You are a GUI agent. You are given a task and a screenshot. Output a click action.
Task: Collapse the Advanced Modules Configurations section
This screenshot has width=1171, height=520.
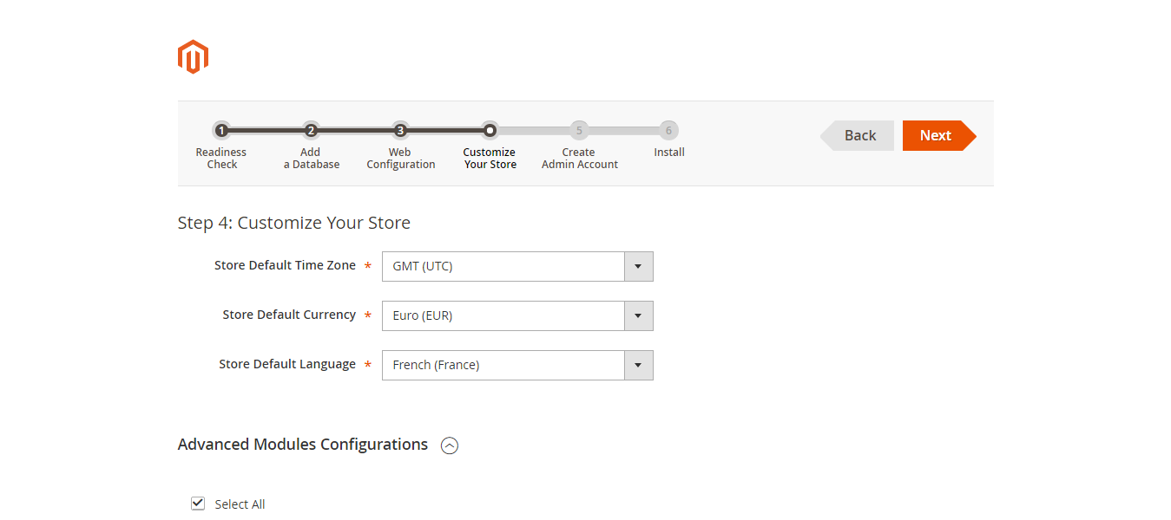pyautogui.click(x=449, y=445)
